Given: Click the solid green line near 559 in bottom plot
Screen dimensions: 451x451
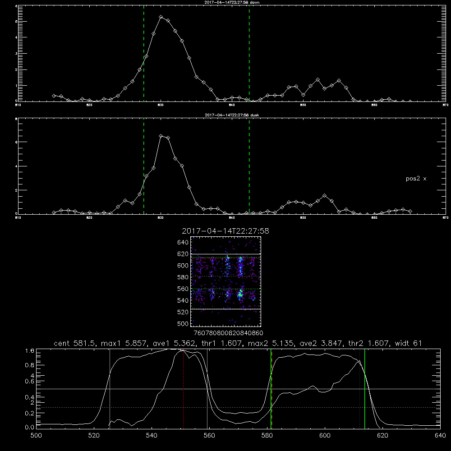Looking at the screenshot, I should [x=207, y=389].
